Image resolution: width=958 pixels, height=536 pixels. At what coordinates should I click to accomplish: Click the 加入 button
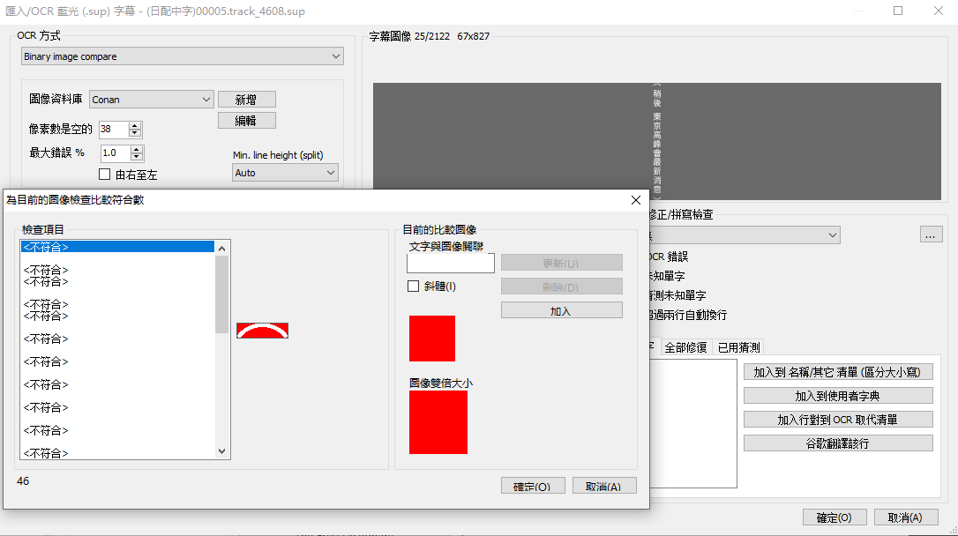point(561,310)
